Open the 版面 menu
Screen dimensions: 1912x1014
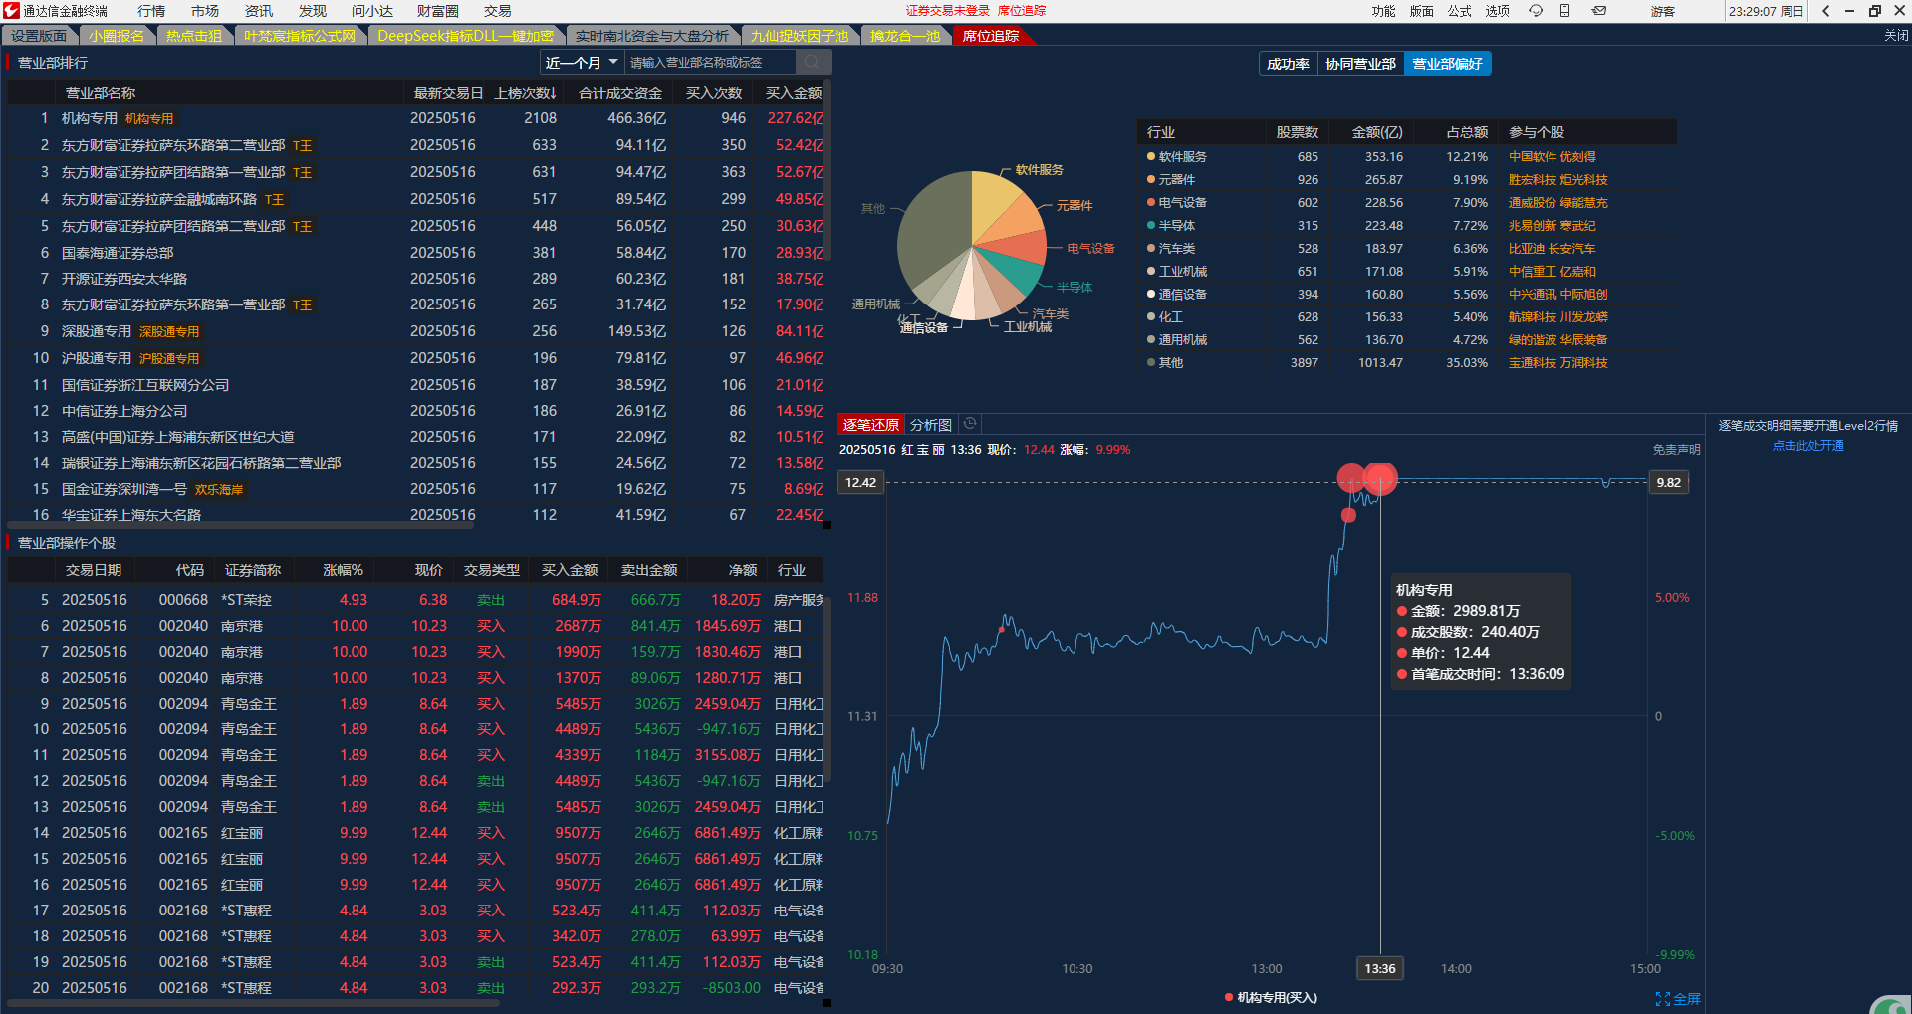click(x=1422, y=11)
